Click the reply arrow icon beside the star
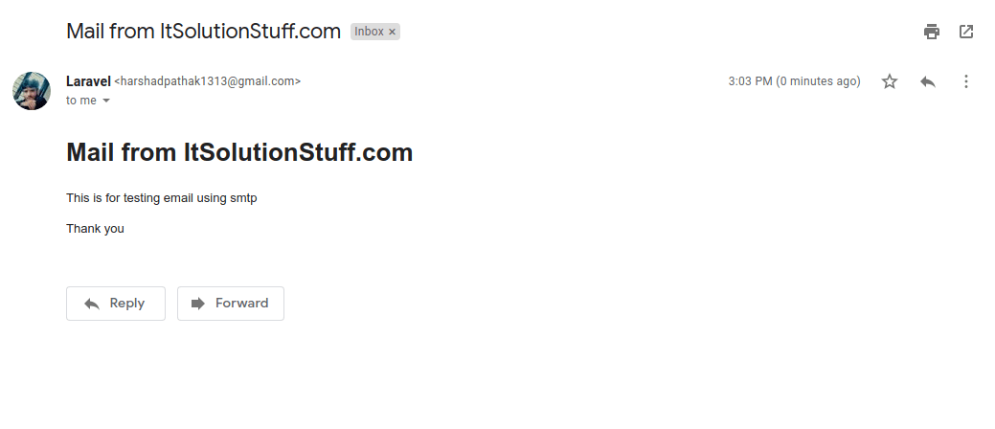 [x=927, y=81]
